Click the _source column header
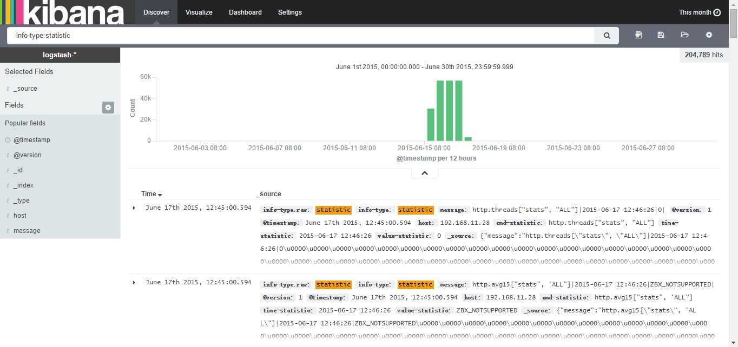 click(268, 194)
